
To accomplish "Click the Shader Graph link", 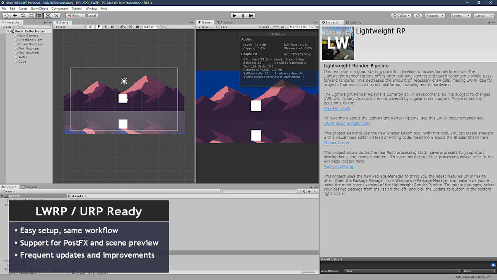I will click(x=336, y=143).
